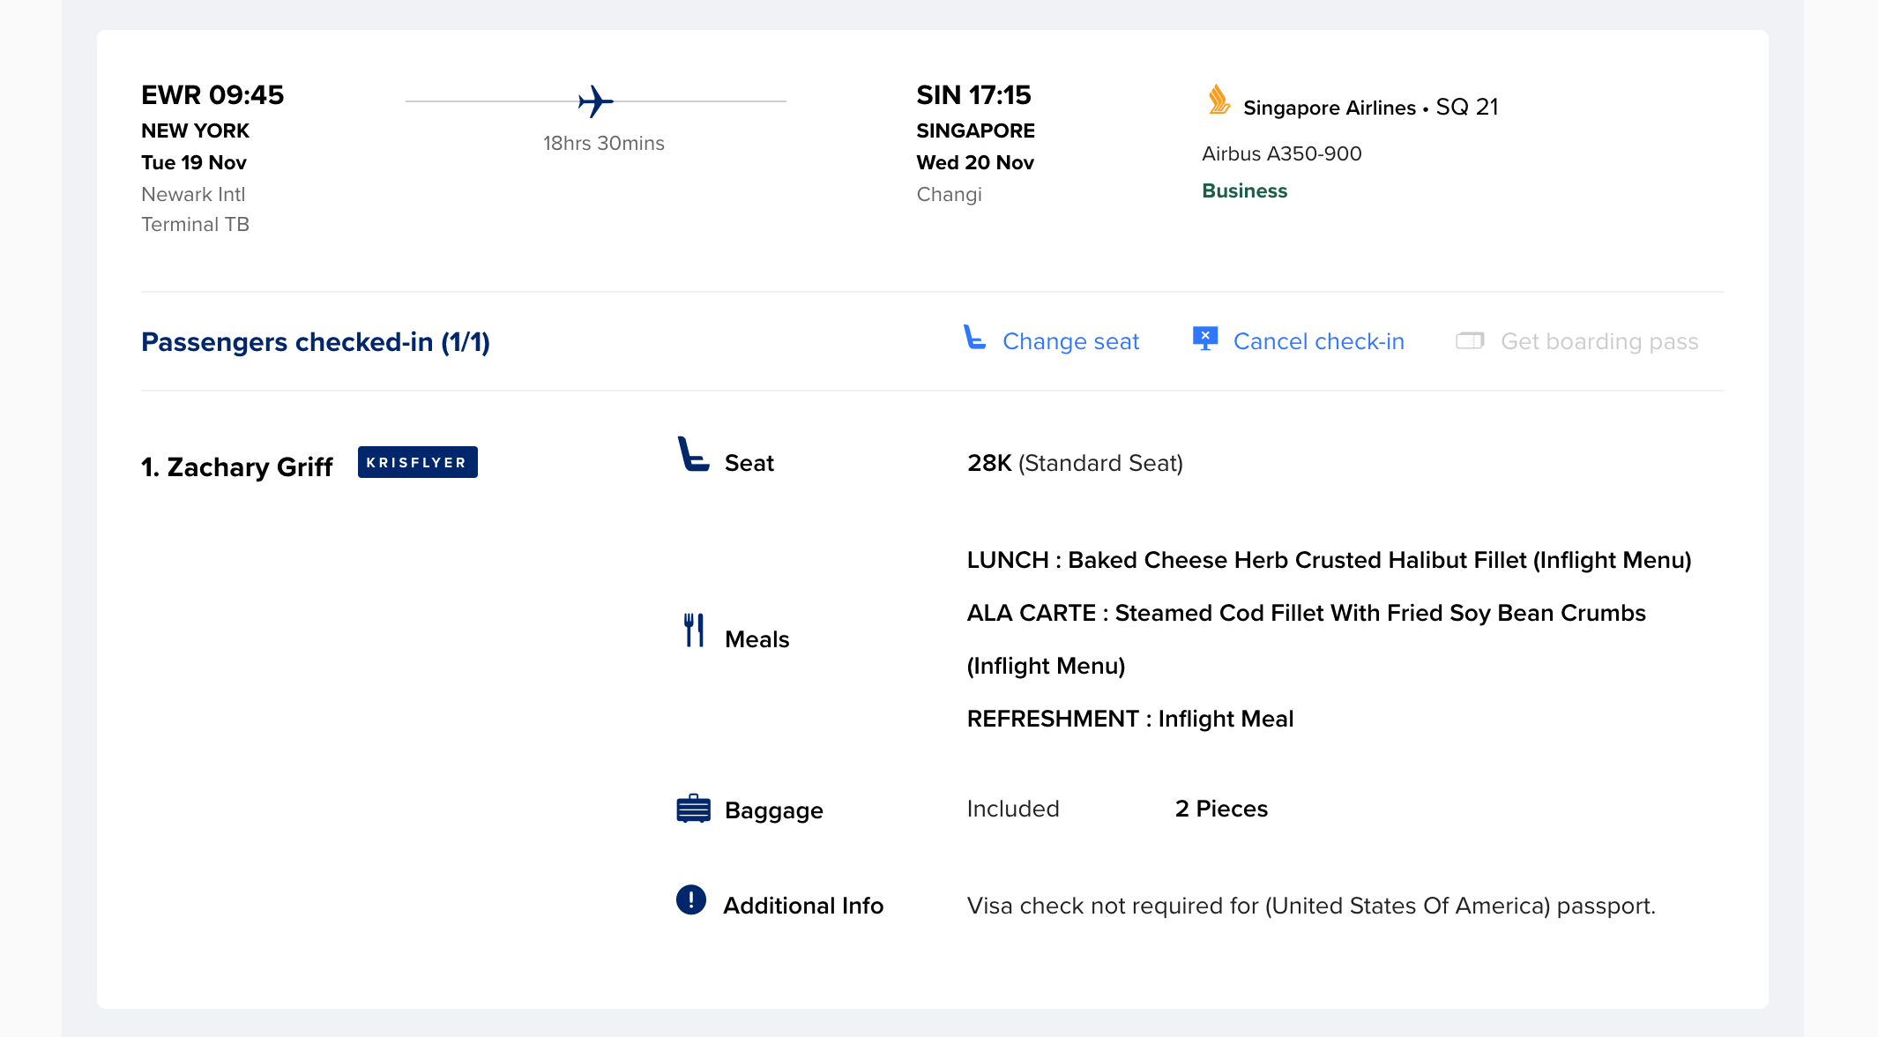Click the 2 Pieces baggage allowance
This screenshot has height=1037, width=1878.
pos(1221,809)
